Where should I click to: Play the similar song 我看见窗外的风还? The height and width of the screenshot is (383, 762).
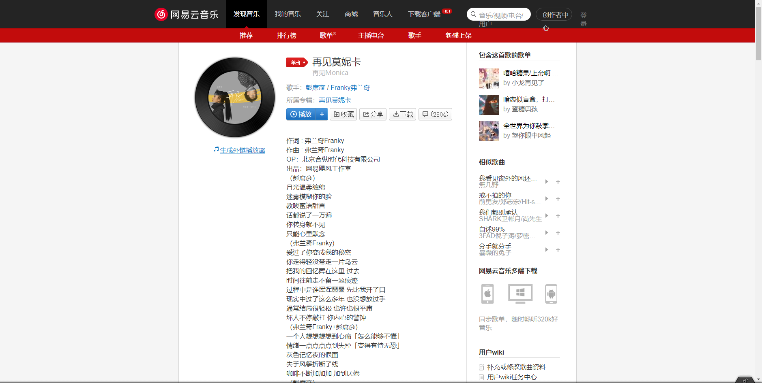point(546,182)
